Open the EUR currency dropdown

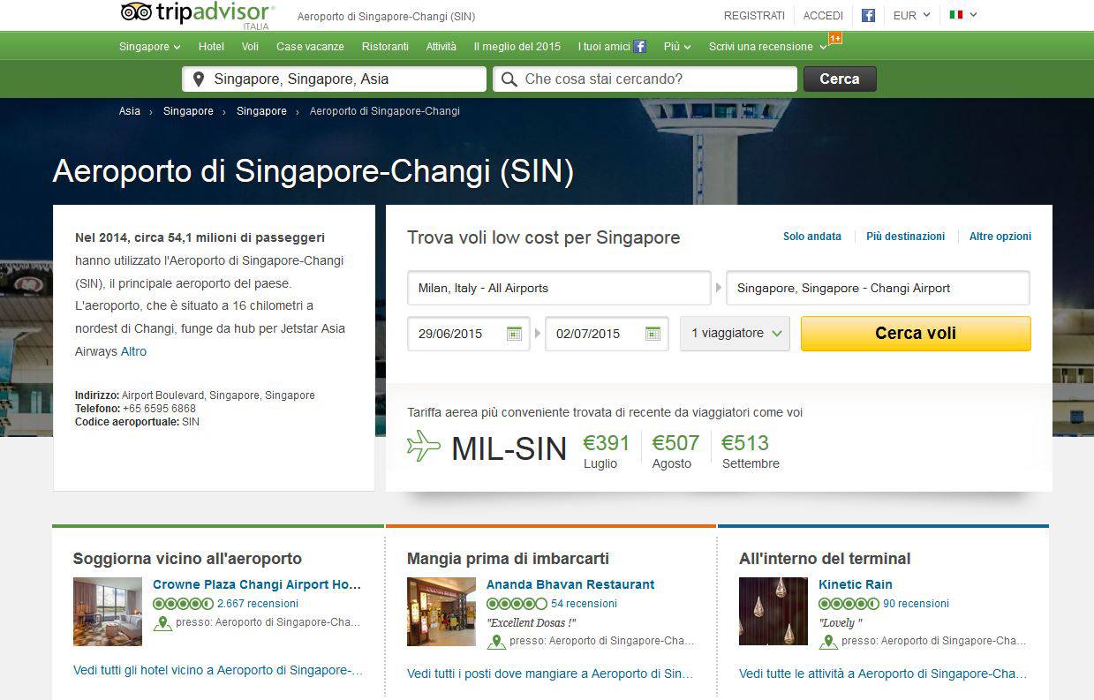[911, 15]
